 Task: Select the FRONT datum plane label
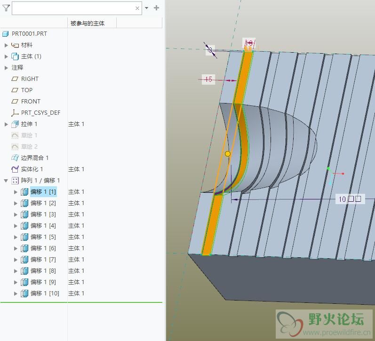(31, 102)
